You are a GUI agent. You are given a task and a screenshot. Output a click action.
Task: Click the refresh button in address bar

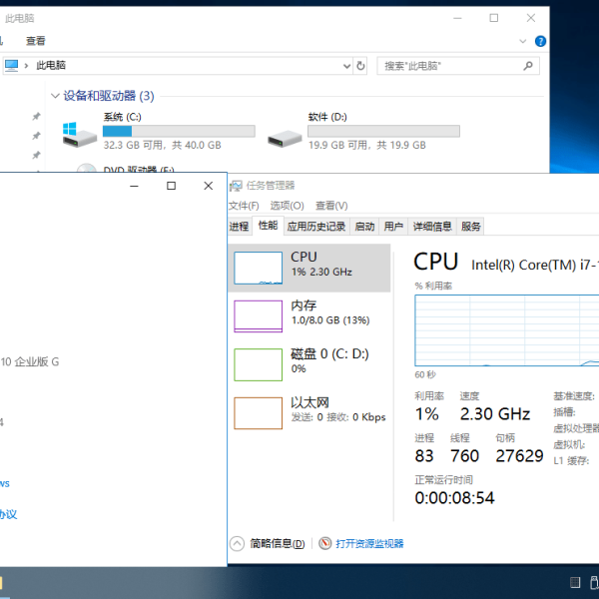coord(360,66)
